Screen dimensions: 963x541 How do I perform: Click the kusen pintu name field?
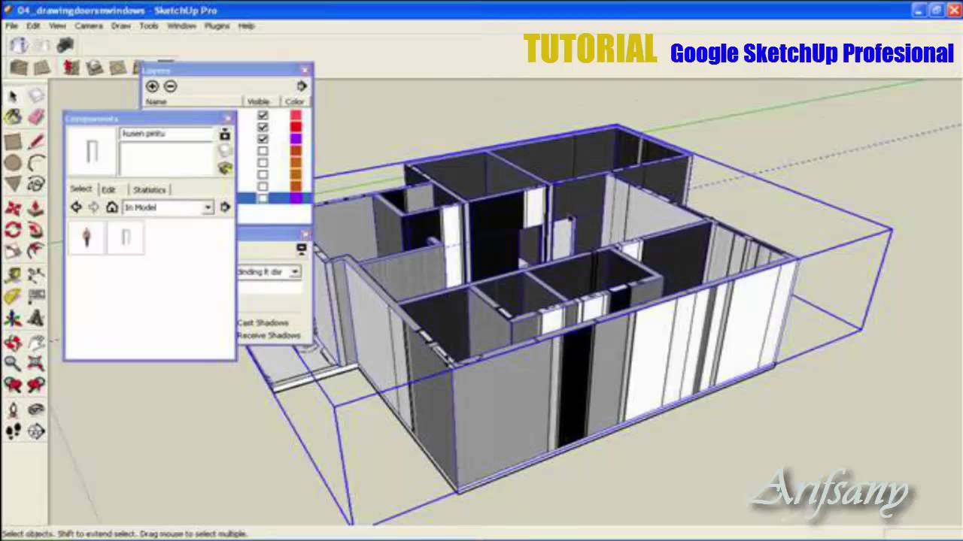[167, 134]
